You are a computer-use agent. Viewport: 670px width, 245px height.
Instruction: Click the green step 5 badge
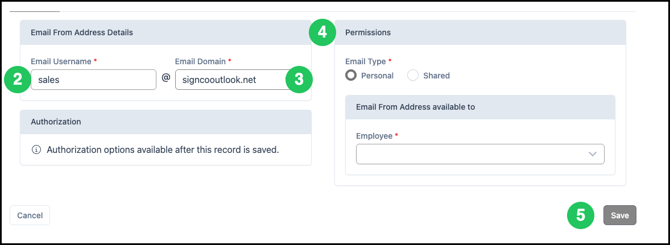click(x=581, y=215)
